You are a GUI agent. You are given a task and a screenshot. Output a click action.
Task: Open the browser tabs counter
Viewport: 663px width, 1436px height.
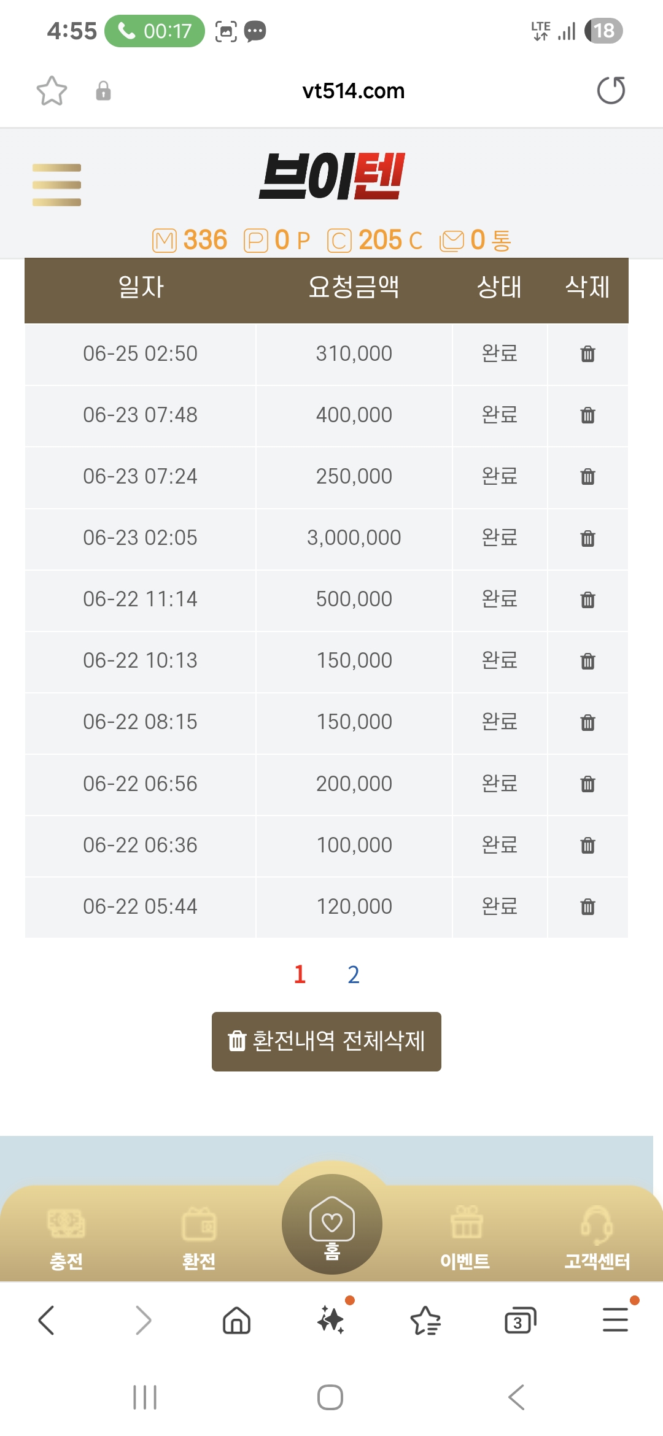click(x=519, y=1321)
